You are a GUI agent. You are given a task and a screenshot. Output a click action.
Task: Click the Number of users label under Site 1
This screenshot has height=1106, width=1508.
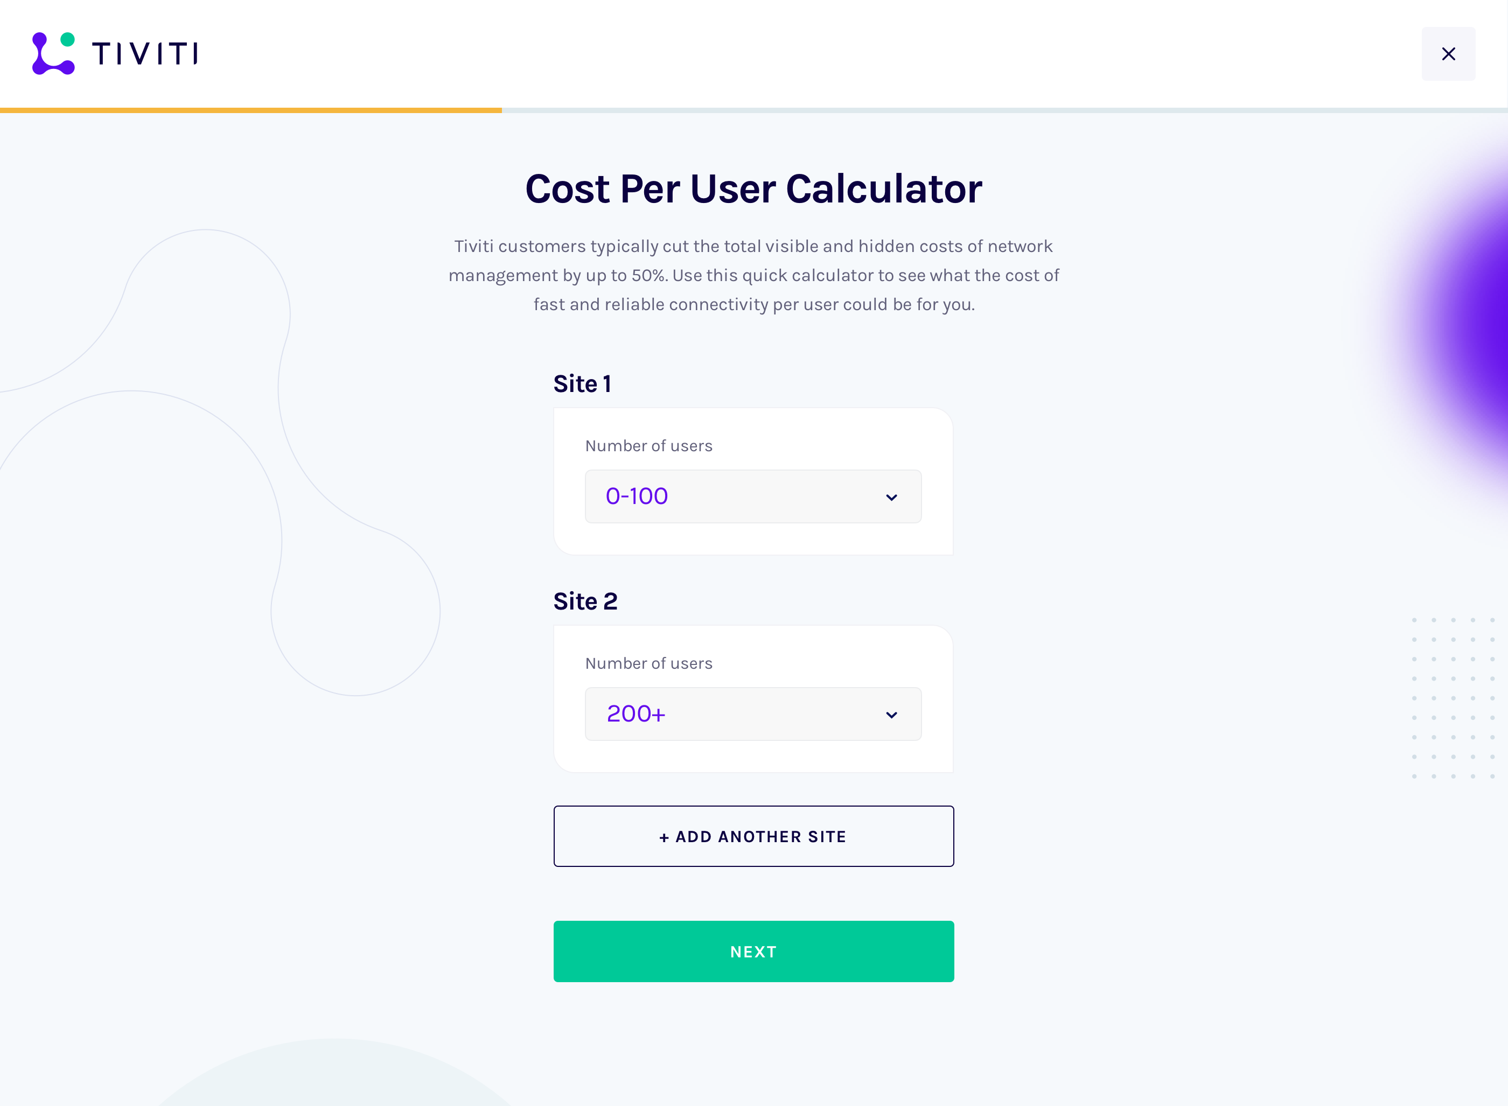[x=648, y=445]
